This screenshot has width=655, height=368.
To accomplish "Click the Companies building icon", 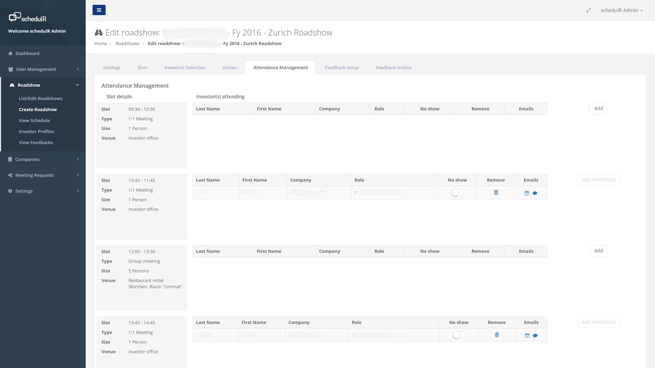I will coord(10,159).
